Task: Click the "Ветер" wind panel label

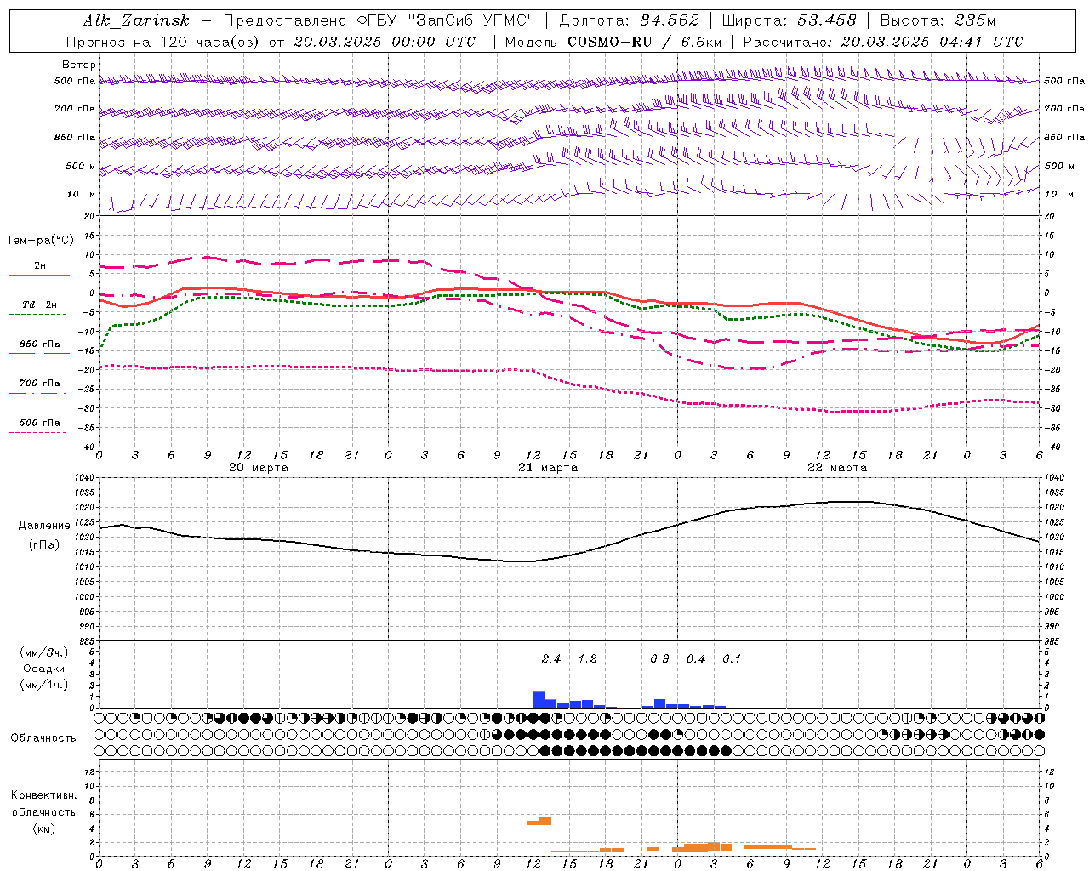Action: (x=79, y=65)
